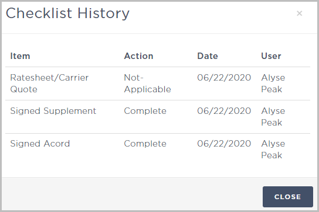Image resolution: width=319 pixels, height=212 pixels.
Task: Click Complete action for Signed Acord
Action: click(x=145, y=144)
